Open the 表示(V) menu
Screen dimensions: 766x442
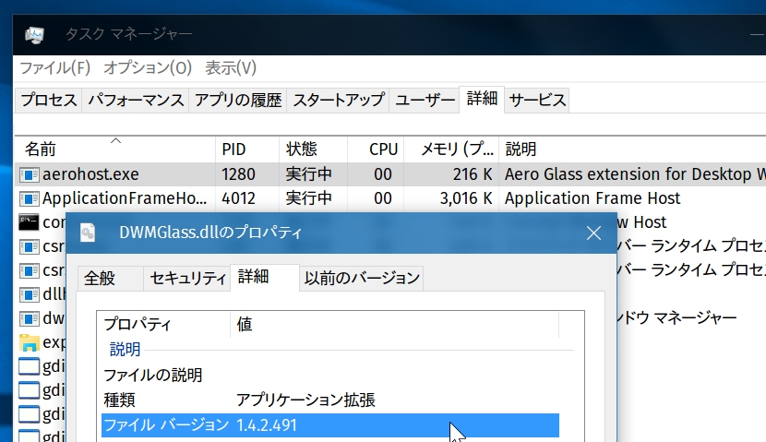pyautogui.click(x=231, y=68)
